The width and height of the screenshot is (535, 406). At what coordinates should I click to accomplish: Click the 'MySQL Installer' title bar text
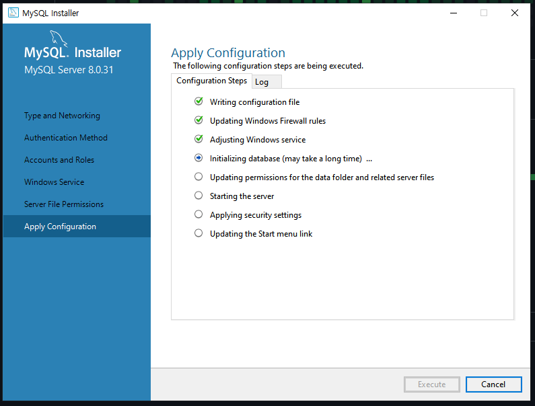point(50,13)
